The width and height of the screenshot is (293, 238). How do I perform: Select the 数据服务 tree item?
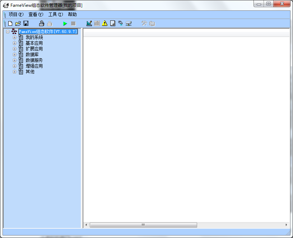tap(34, 60)
